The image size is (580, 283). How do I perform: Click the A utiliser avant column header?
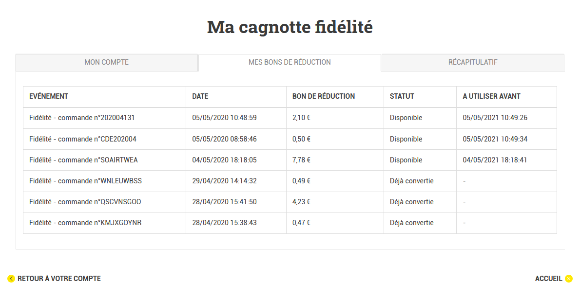[492, 96]
